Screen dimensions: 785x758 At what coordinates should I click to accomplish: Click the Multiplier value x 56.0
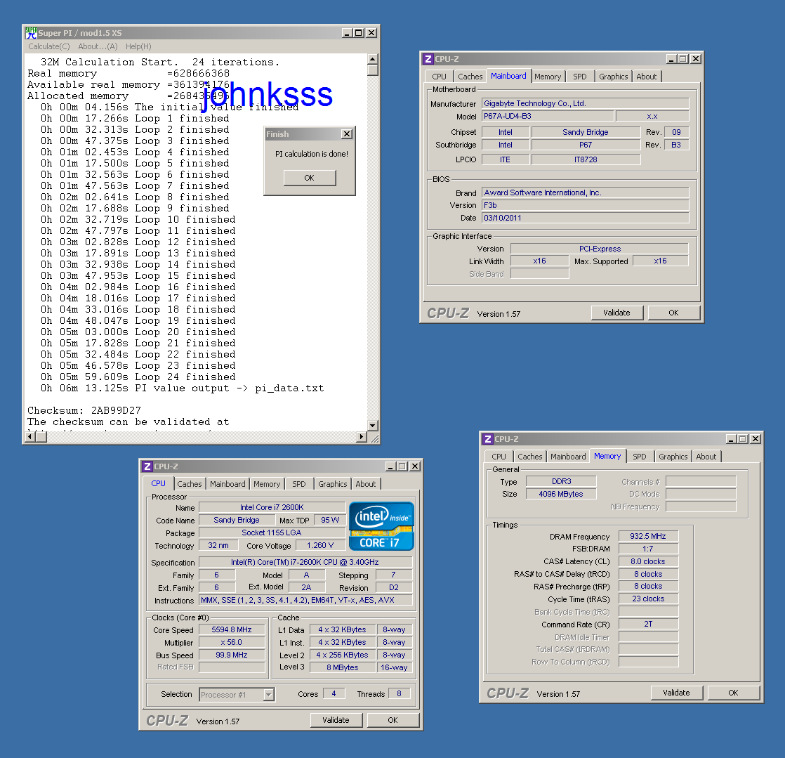point(232,642)
